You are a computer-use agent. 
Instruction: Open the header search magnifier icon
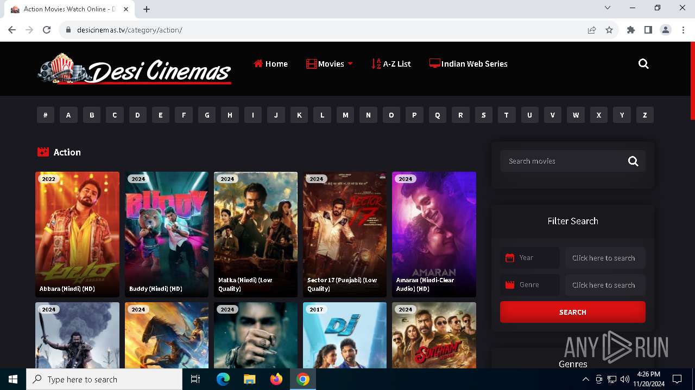tap(643, 64)
